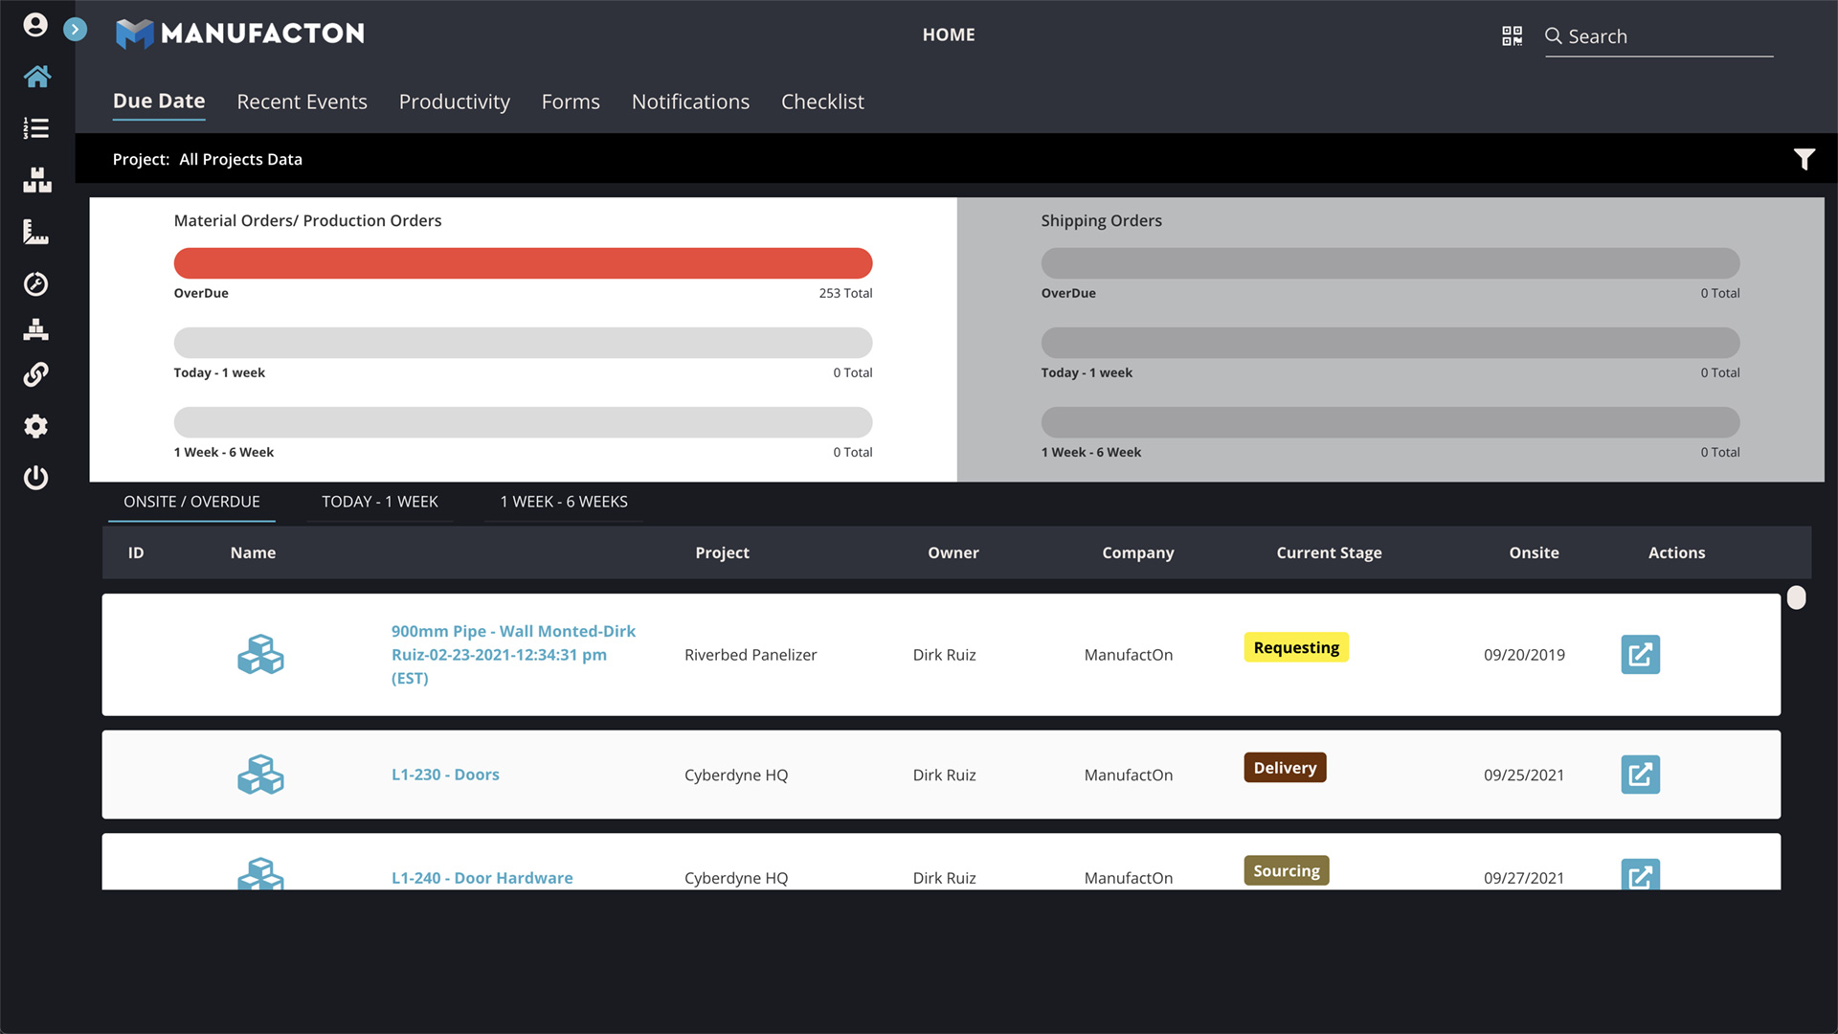Viewport: 1838px width, 1034px height.
Task: Click the table's vertical scrollbar handle
Action: coord(1797,598)
